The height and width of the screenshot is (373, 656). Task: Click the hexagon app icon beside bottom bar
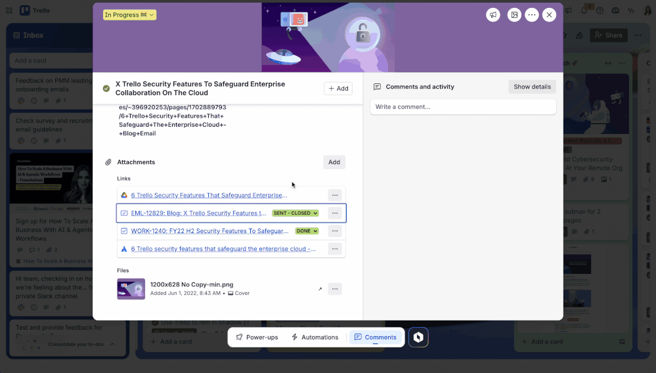pos(418,337)
